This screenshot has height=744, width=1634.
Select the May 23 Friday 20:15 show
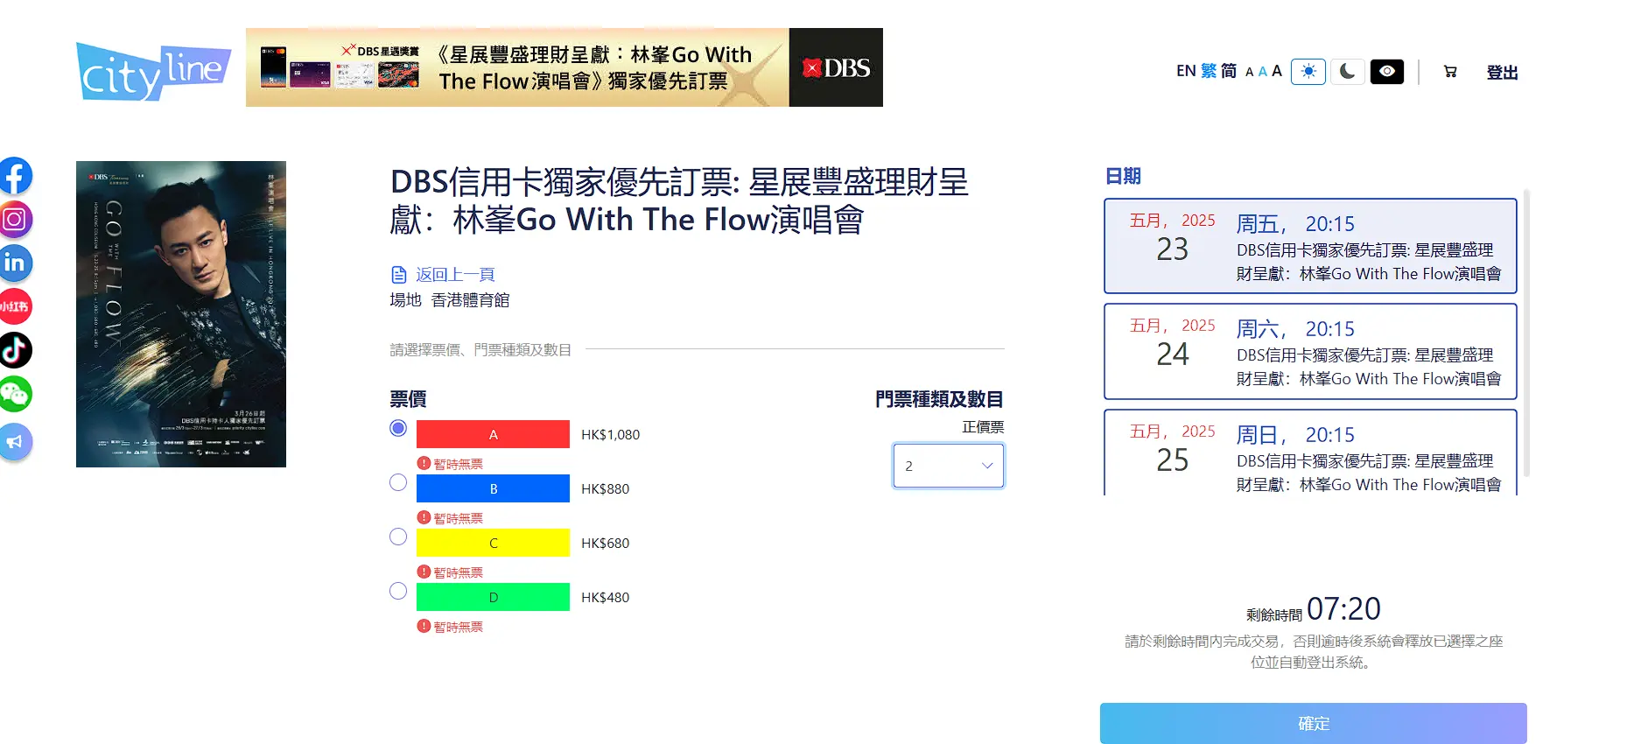tap(1310, 246)
